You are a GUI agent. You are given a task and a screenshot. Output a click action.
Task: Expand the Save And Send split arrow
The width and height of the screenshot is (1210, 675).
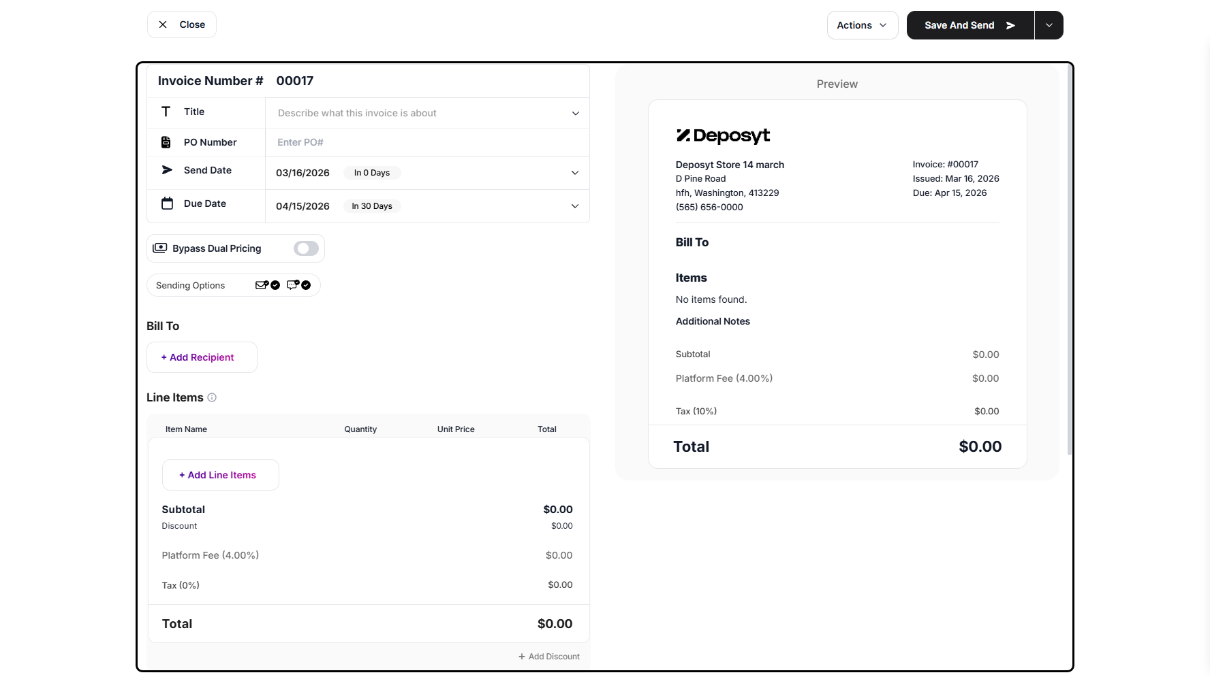click(1049, 25)
